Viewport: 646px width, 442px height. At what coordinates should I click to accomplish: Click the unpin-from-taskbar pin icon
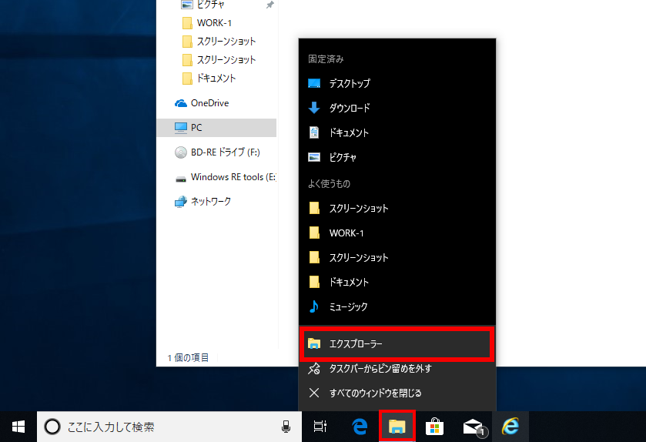(x=314, y=368)
